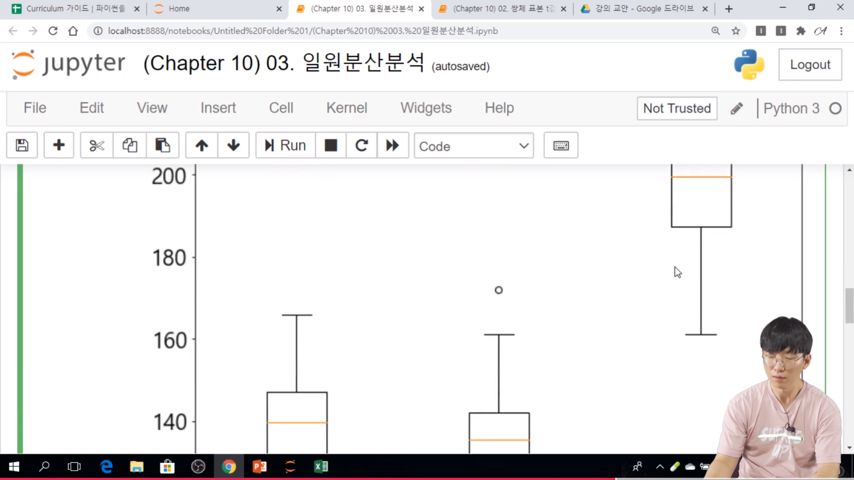Open the Code cell type dropdown
Screen dimensions: 854x480
tap(473, 146)
